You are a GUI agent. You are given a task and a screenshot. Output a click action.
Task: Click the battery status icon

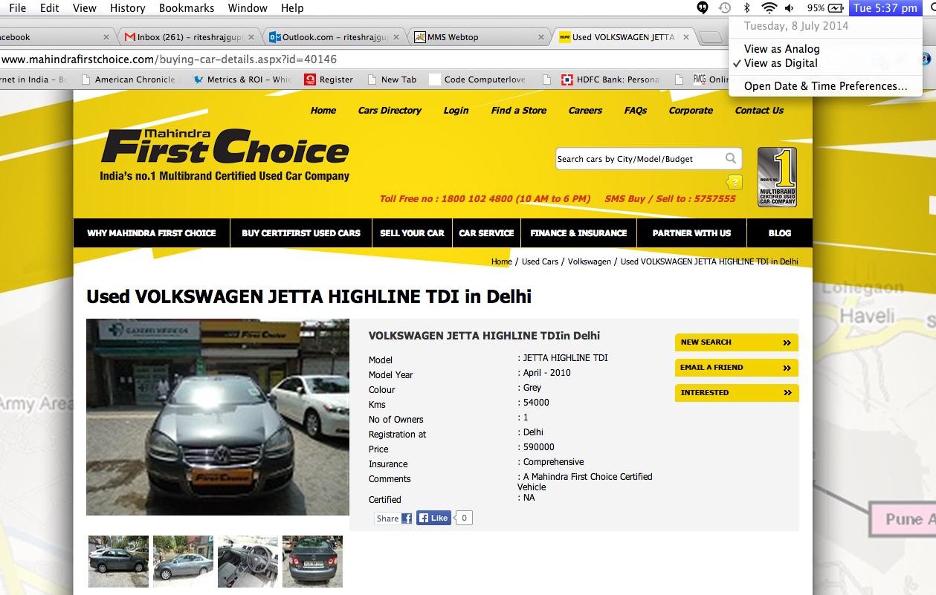pyautogui.click(x=836, y=8)
